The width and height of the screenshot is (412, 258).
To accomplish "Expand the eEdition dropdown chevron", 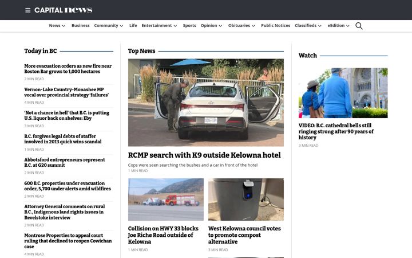I will [348, 26].
